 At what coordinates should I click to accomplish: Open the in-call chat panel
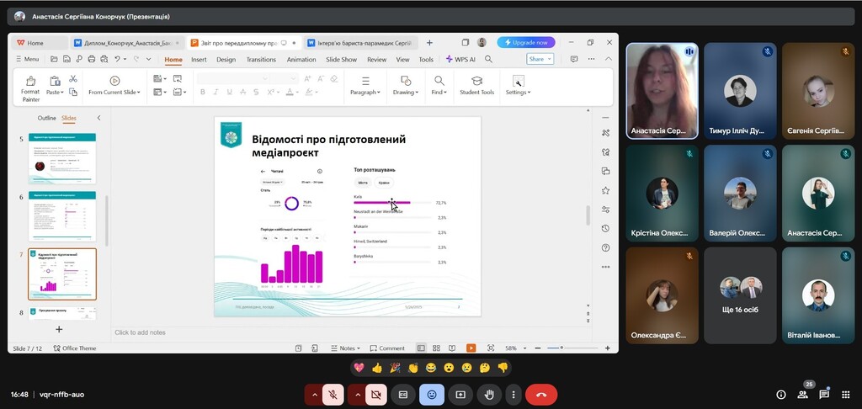tap(824, 394)
